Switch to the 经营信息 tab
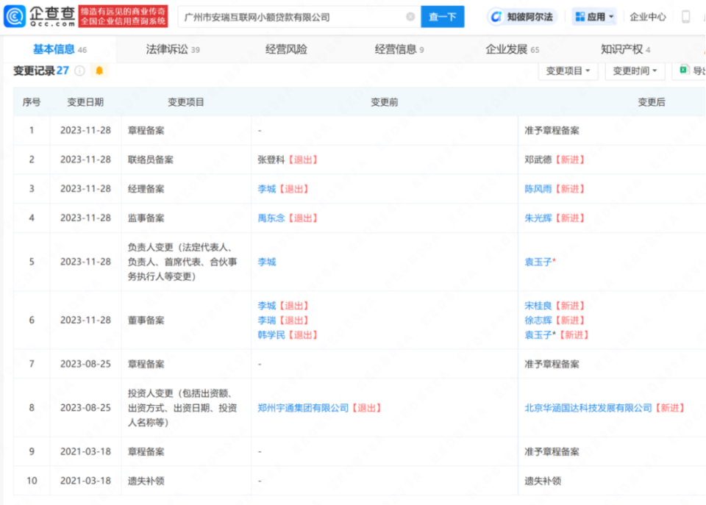Viewport: 706px width, 505px height. pyautogui.click(x=399, y=49)
